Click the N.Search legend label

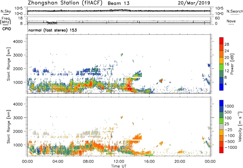tap(234, 11)
